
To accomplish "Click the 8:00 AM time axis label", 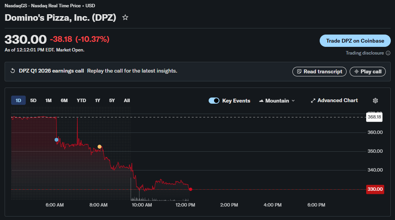I will (x=98, y=205).
